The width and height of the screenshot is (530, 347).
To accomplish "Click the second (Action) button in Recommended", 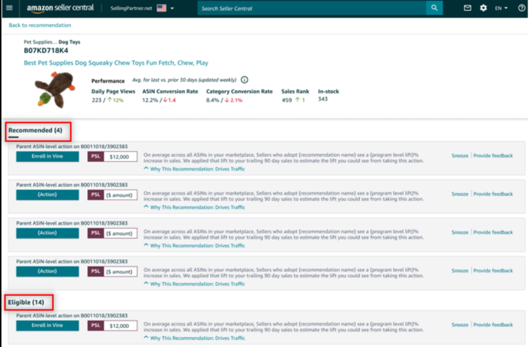I will pyautogui.click(x=47, y=233).
